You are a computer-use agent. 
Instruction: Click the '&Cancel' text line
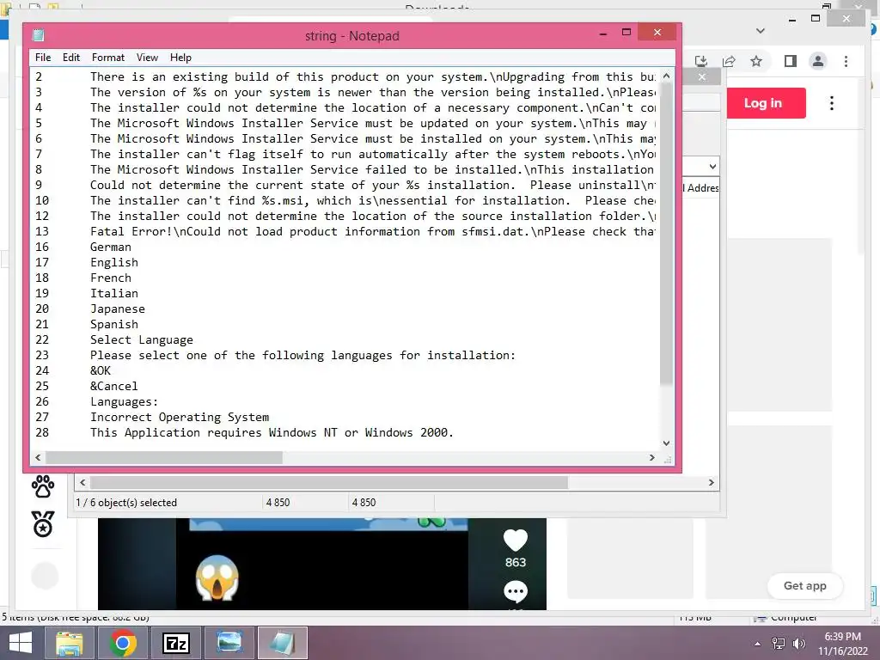[x=114, y=386]
